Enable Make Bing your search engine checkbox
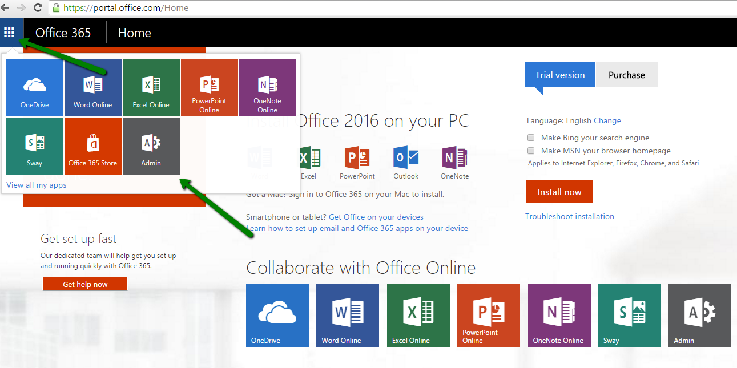The image size is (737, 368). 531,138
